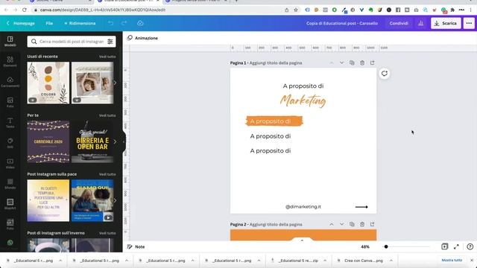Click the rotate refresh icon beside canvas
Image resolution: width=477 pixels, height=268 pixels.
coord(385,74)
